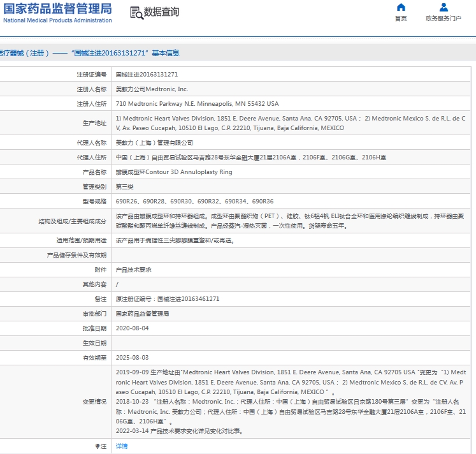Click the 其他内容 row label

94,284
